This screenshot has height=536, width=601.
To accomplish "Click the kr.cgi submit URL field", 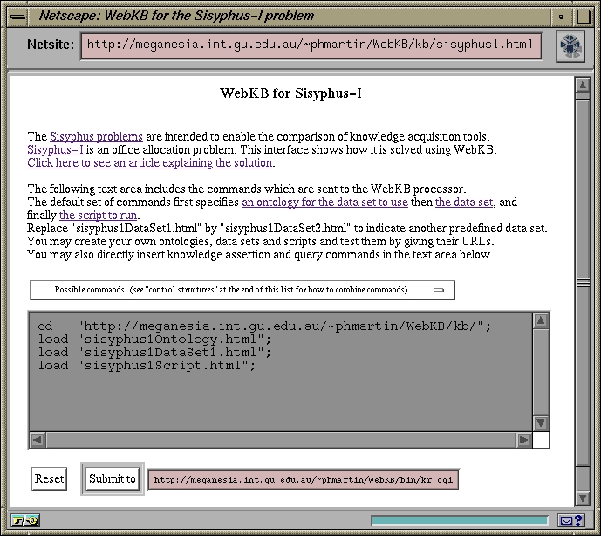I will pyautogui.click(x=303, y=479).
